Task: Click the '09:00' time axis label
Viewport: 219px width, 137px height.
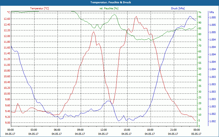Action: tap(80, 130)
